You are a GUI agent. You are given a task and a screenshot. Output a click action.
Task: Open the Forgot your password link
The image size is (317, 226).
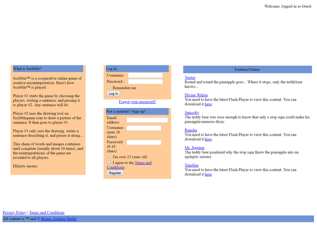coord(137,102)
